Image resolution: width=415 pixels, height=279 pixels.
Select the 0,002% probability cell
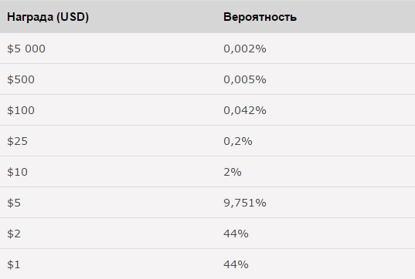point(245,49)
